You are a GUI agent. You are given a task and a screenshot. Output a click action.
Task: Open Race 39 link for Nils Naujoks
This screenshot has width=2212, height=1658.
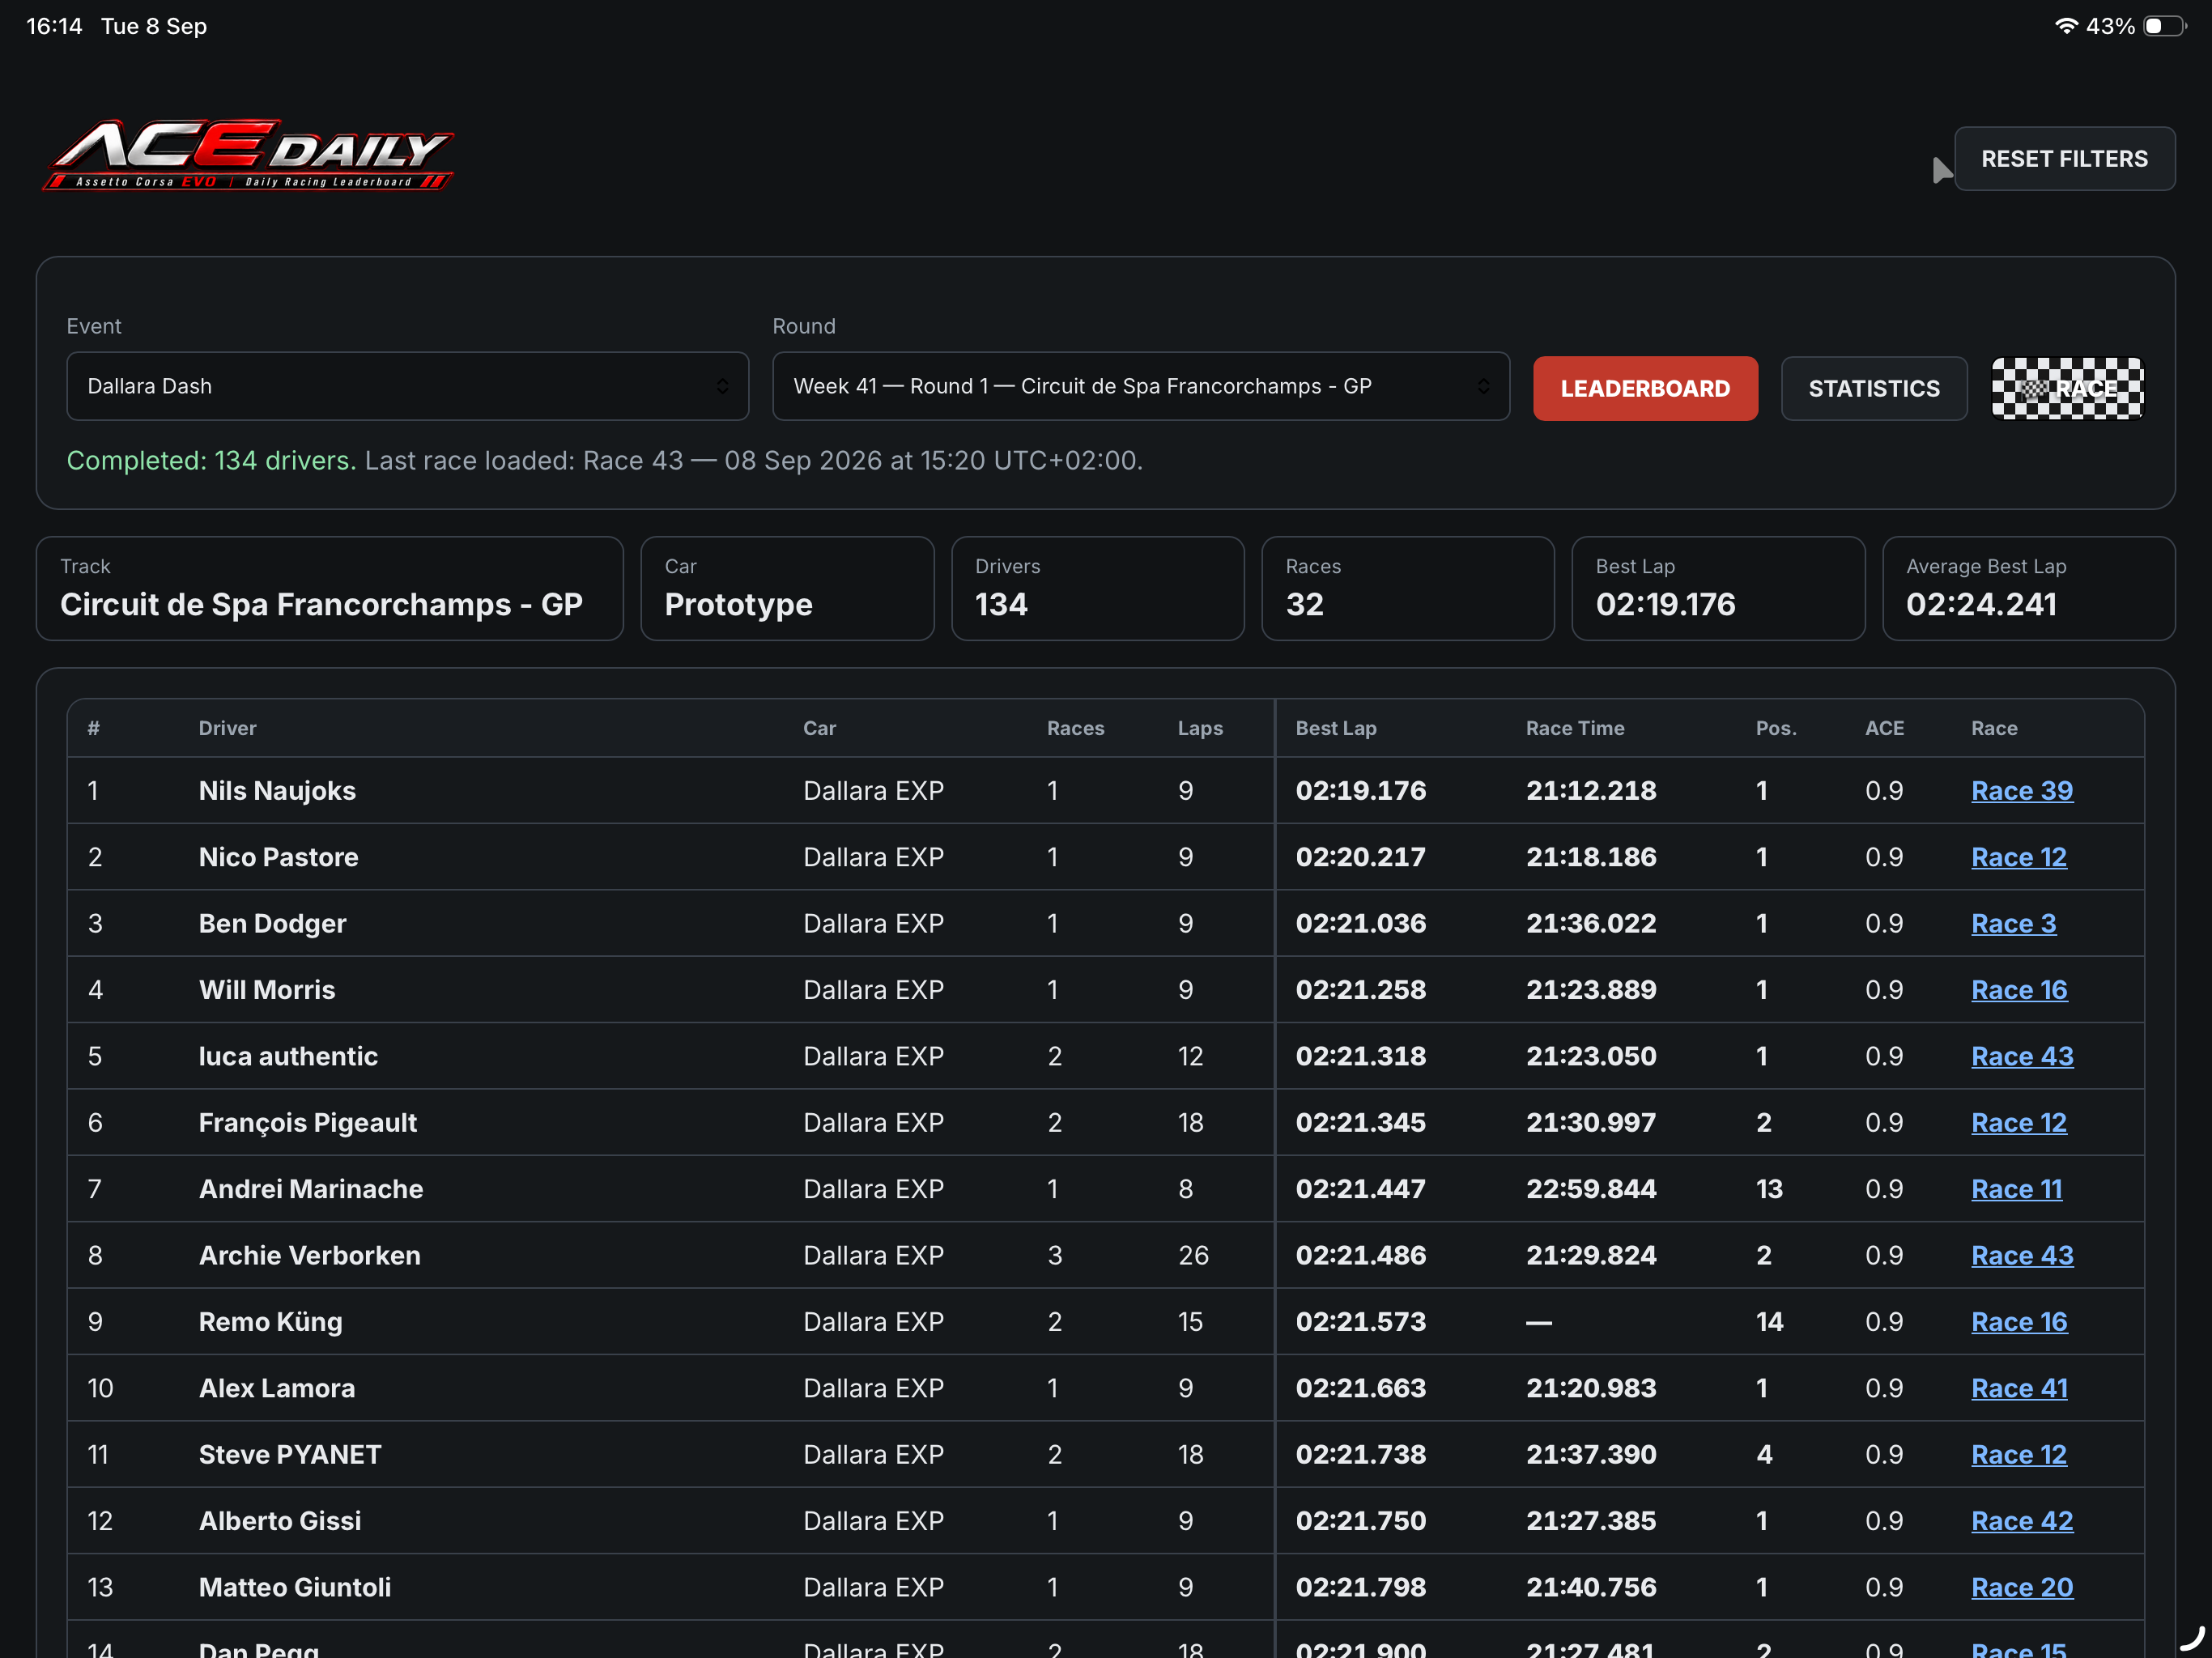click(2022, 791)
